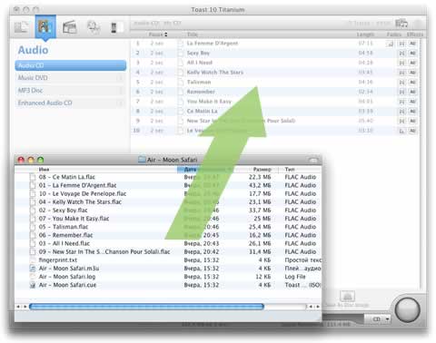Select file 04 – Kelly Watch The Stars.flac
Viewport: 436px width, 343px height.
coord(168,202)
